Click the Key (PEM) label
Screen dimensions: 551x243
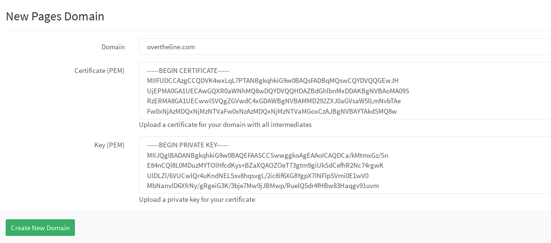point(109,145)
